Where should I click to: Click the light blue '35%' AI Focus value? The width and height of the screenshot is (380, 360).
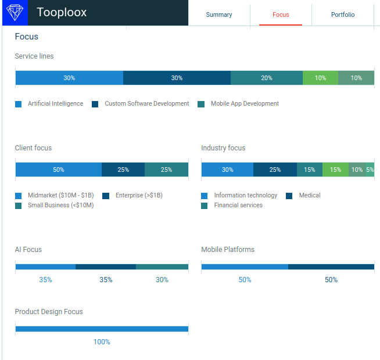[45, 280]
